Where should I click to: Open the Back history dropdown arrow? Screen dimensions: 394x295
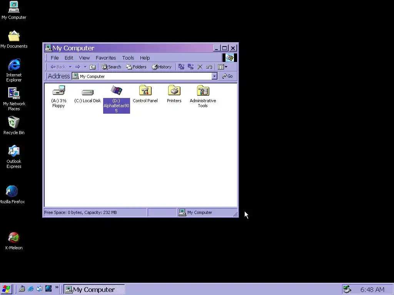[70, 67]
